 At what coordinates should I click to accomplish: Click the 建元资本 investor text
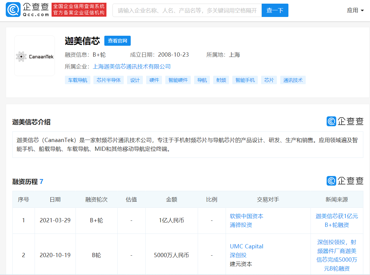tap(241, 264)
